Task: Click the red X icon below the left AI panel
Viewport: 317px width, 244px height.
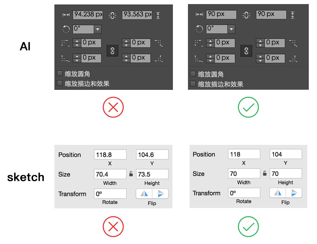Action: (113, 108)
